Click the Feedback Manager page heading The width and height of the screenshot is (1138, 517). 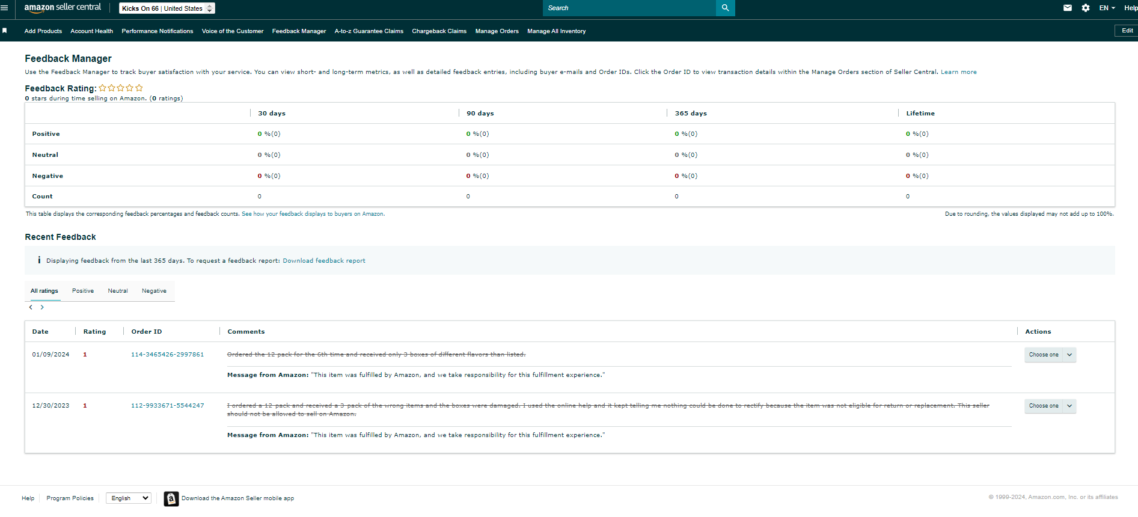tap(68, 58)
